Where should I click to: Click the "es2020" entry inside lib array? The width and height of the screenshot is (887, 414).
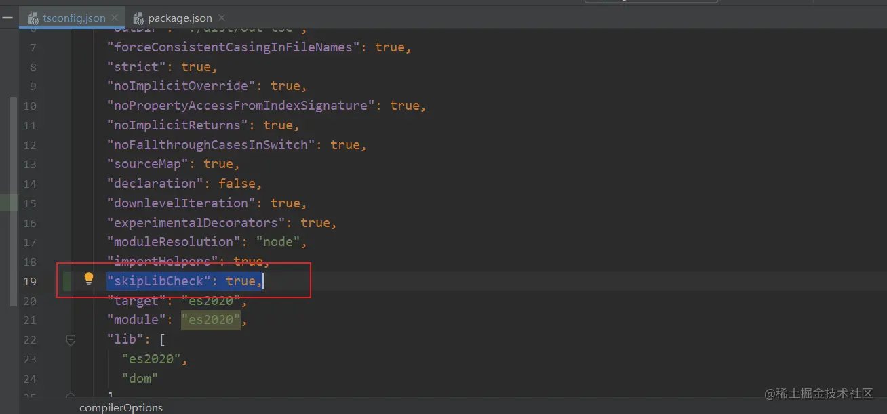point(151,359)
